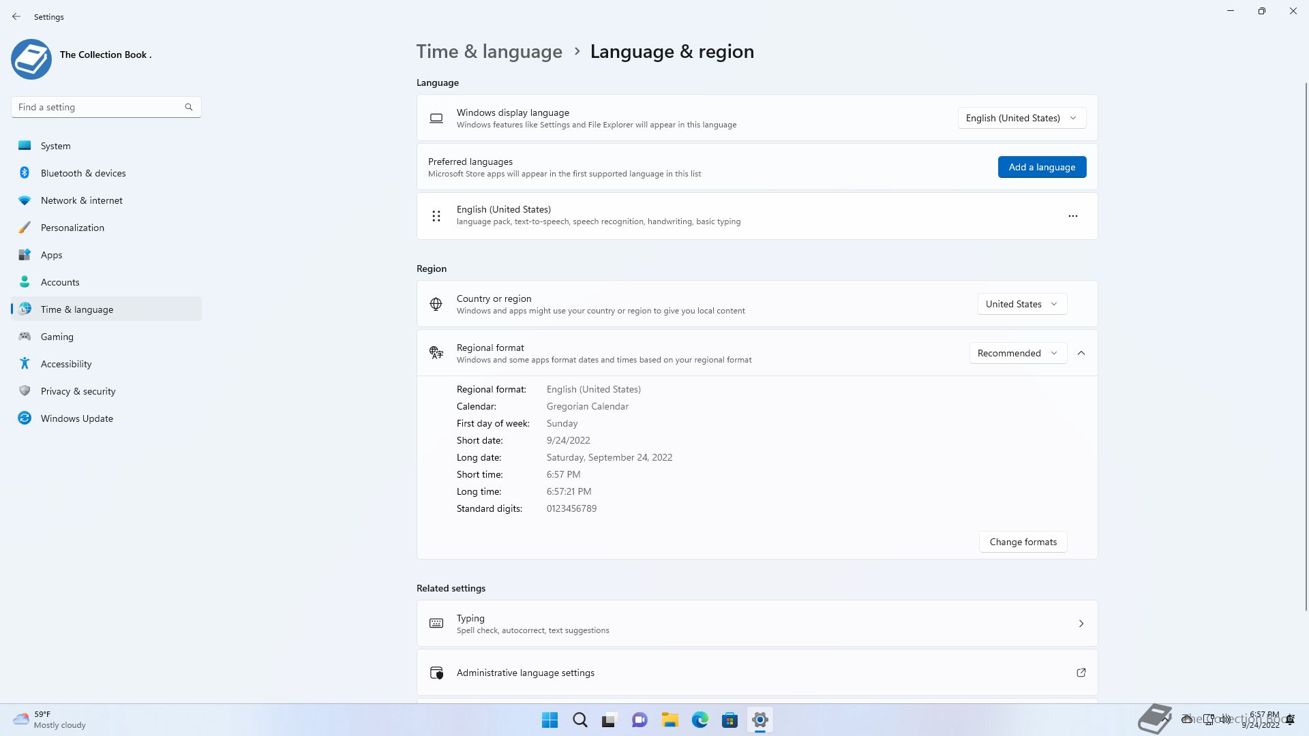The image size is (1309, 736).
Task: Open Accessibility settings
Action: click(x=106, y=364)
